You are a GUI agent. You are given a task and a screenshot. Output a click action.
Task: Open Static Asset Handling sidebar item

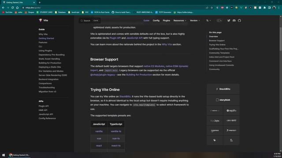[49, 59]
